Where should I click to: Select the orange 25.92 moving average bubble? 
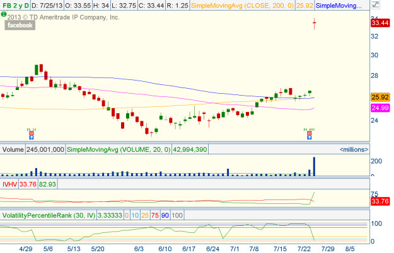pyautogui.click(x=380, y=98)
